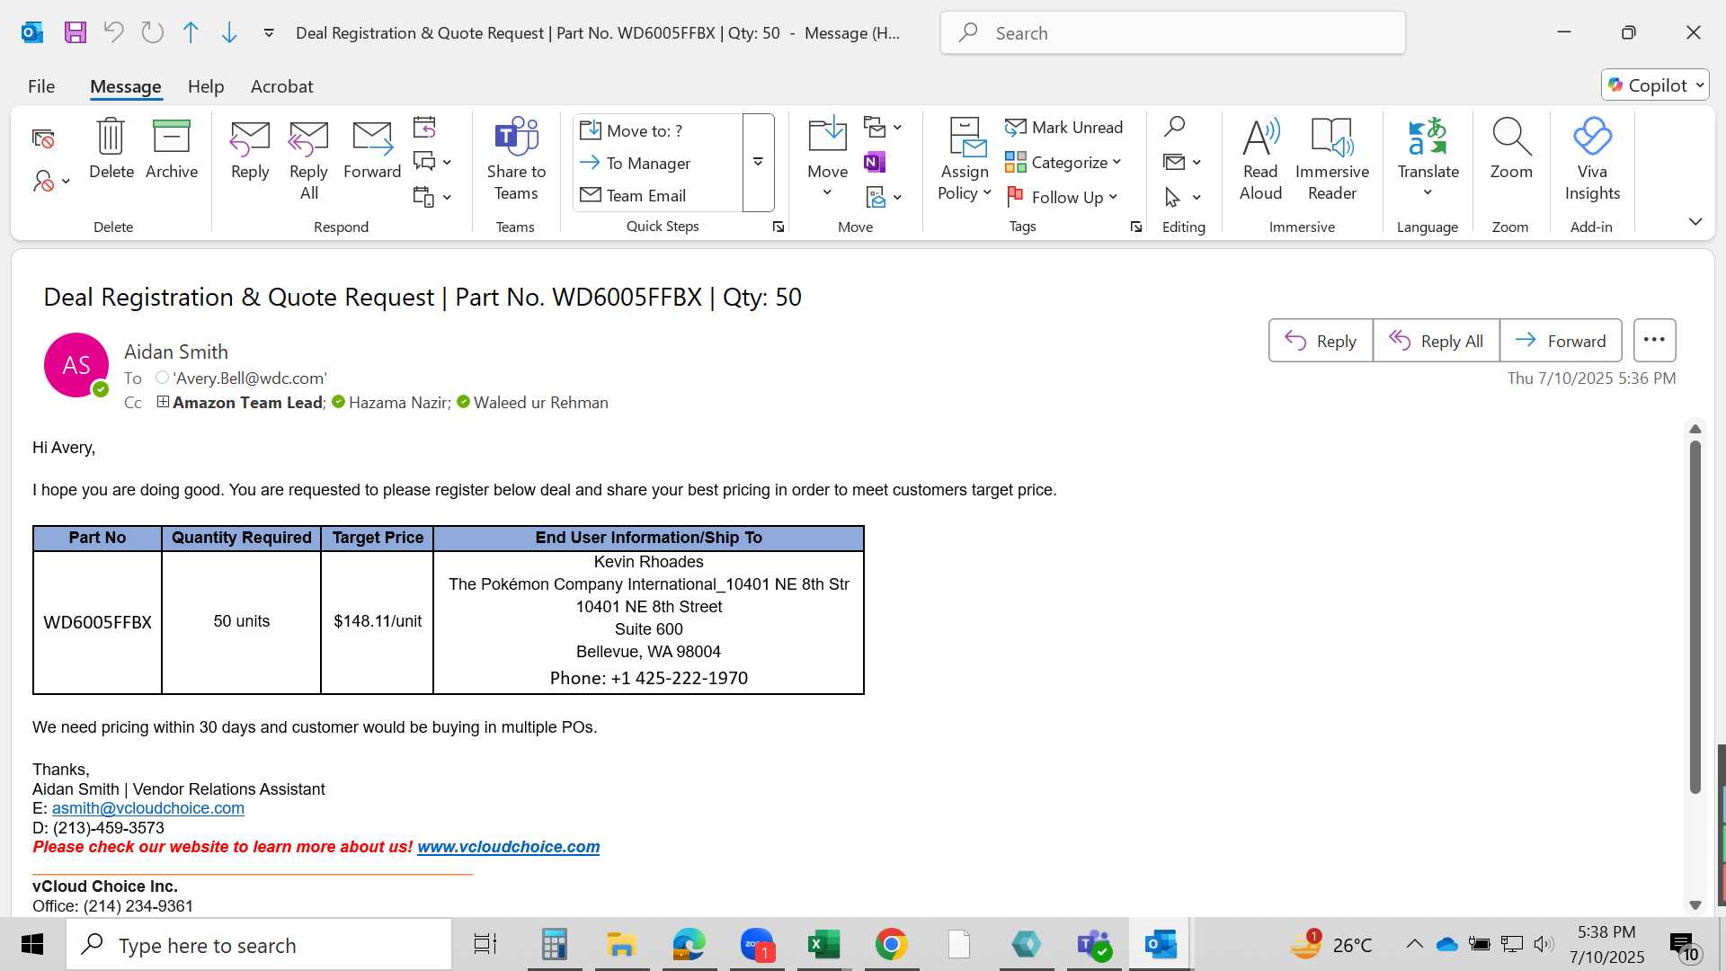Open Assign Policy
This screenshot has height=971, width=1726.
click(x=965, y=160)
